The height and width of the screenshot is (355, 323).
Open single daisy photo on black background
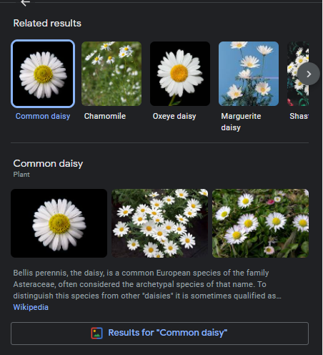59,223
